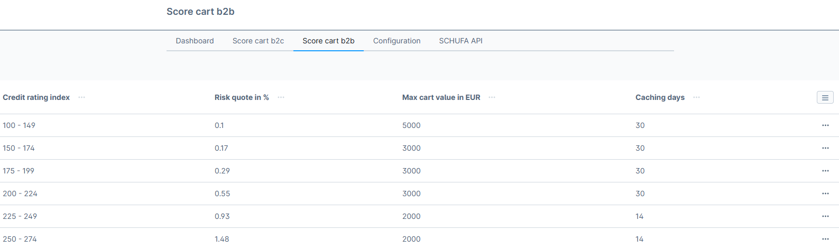Open Risk quote in % column options

click(x=281, y=97)
